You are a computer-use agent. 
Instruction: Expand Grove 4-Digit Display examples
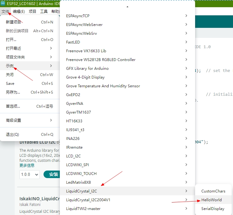127,77
